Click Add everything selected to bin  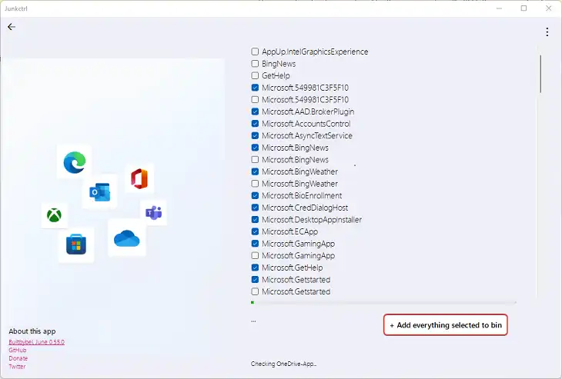click(x=446, y=325)
